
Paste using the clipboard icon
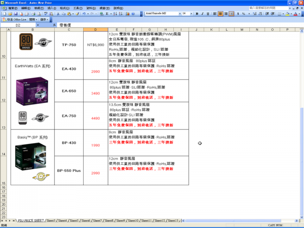(x=69, y=14)
